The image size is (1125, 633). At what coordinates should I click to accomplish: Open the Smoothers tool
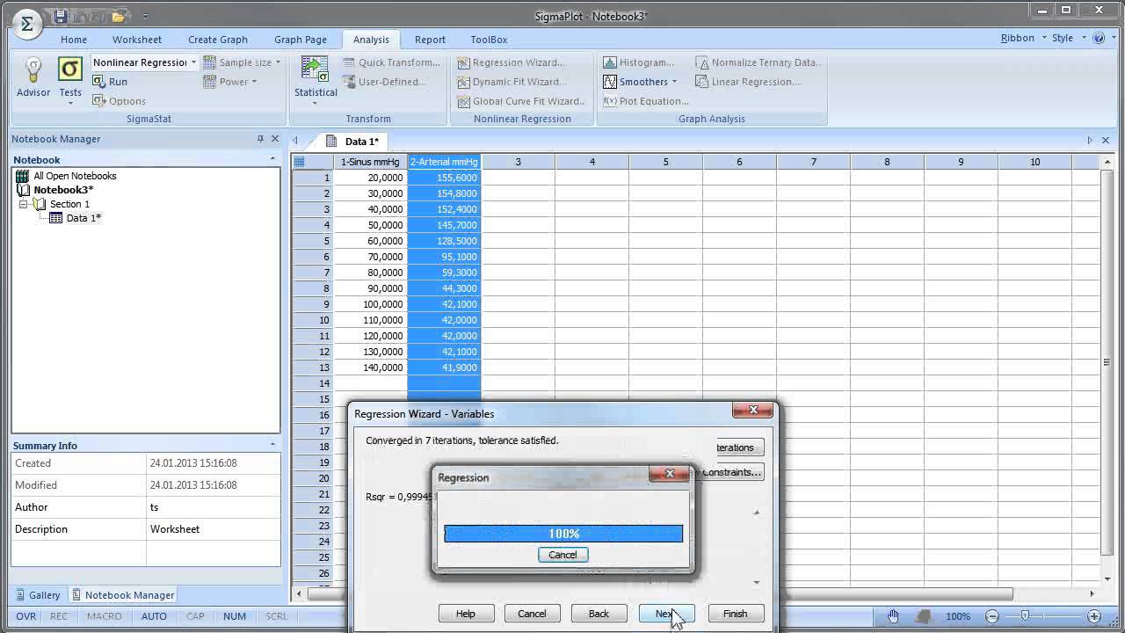tap(641, 82)
